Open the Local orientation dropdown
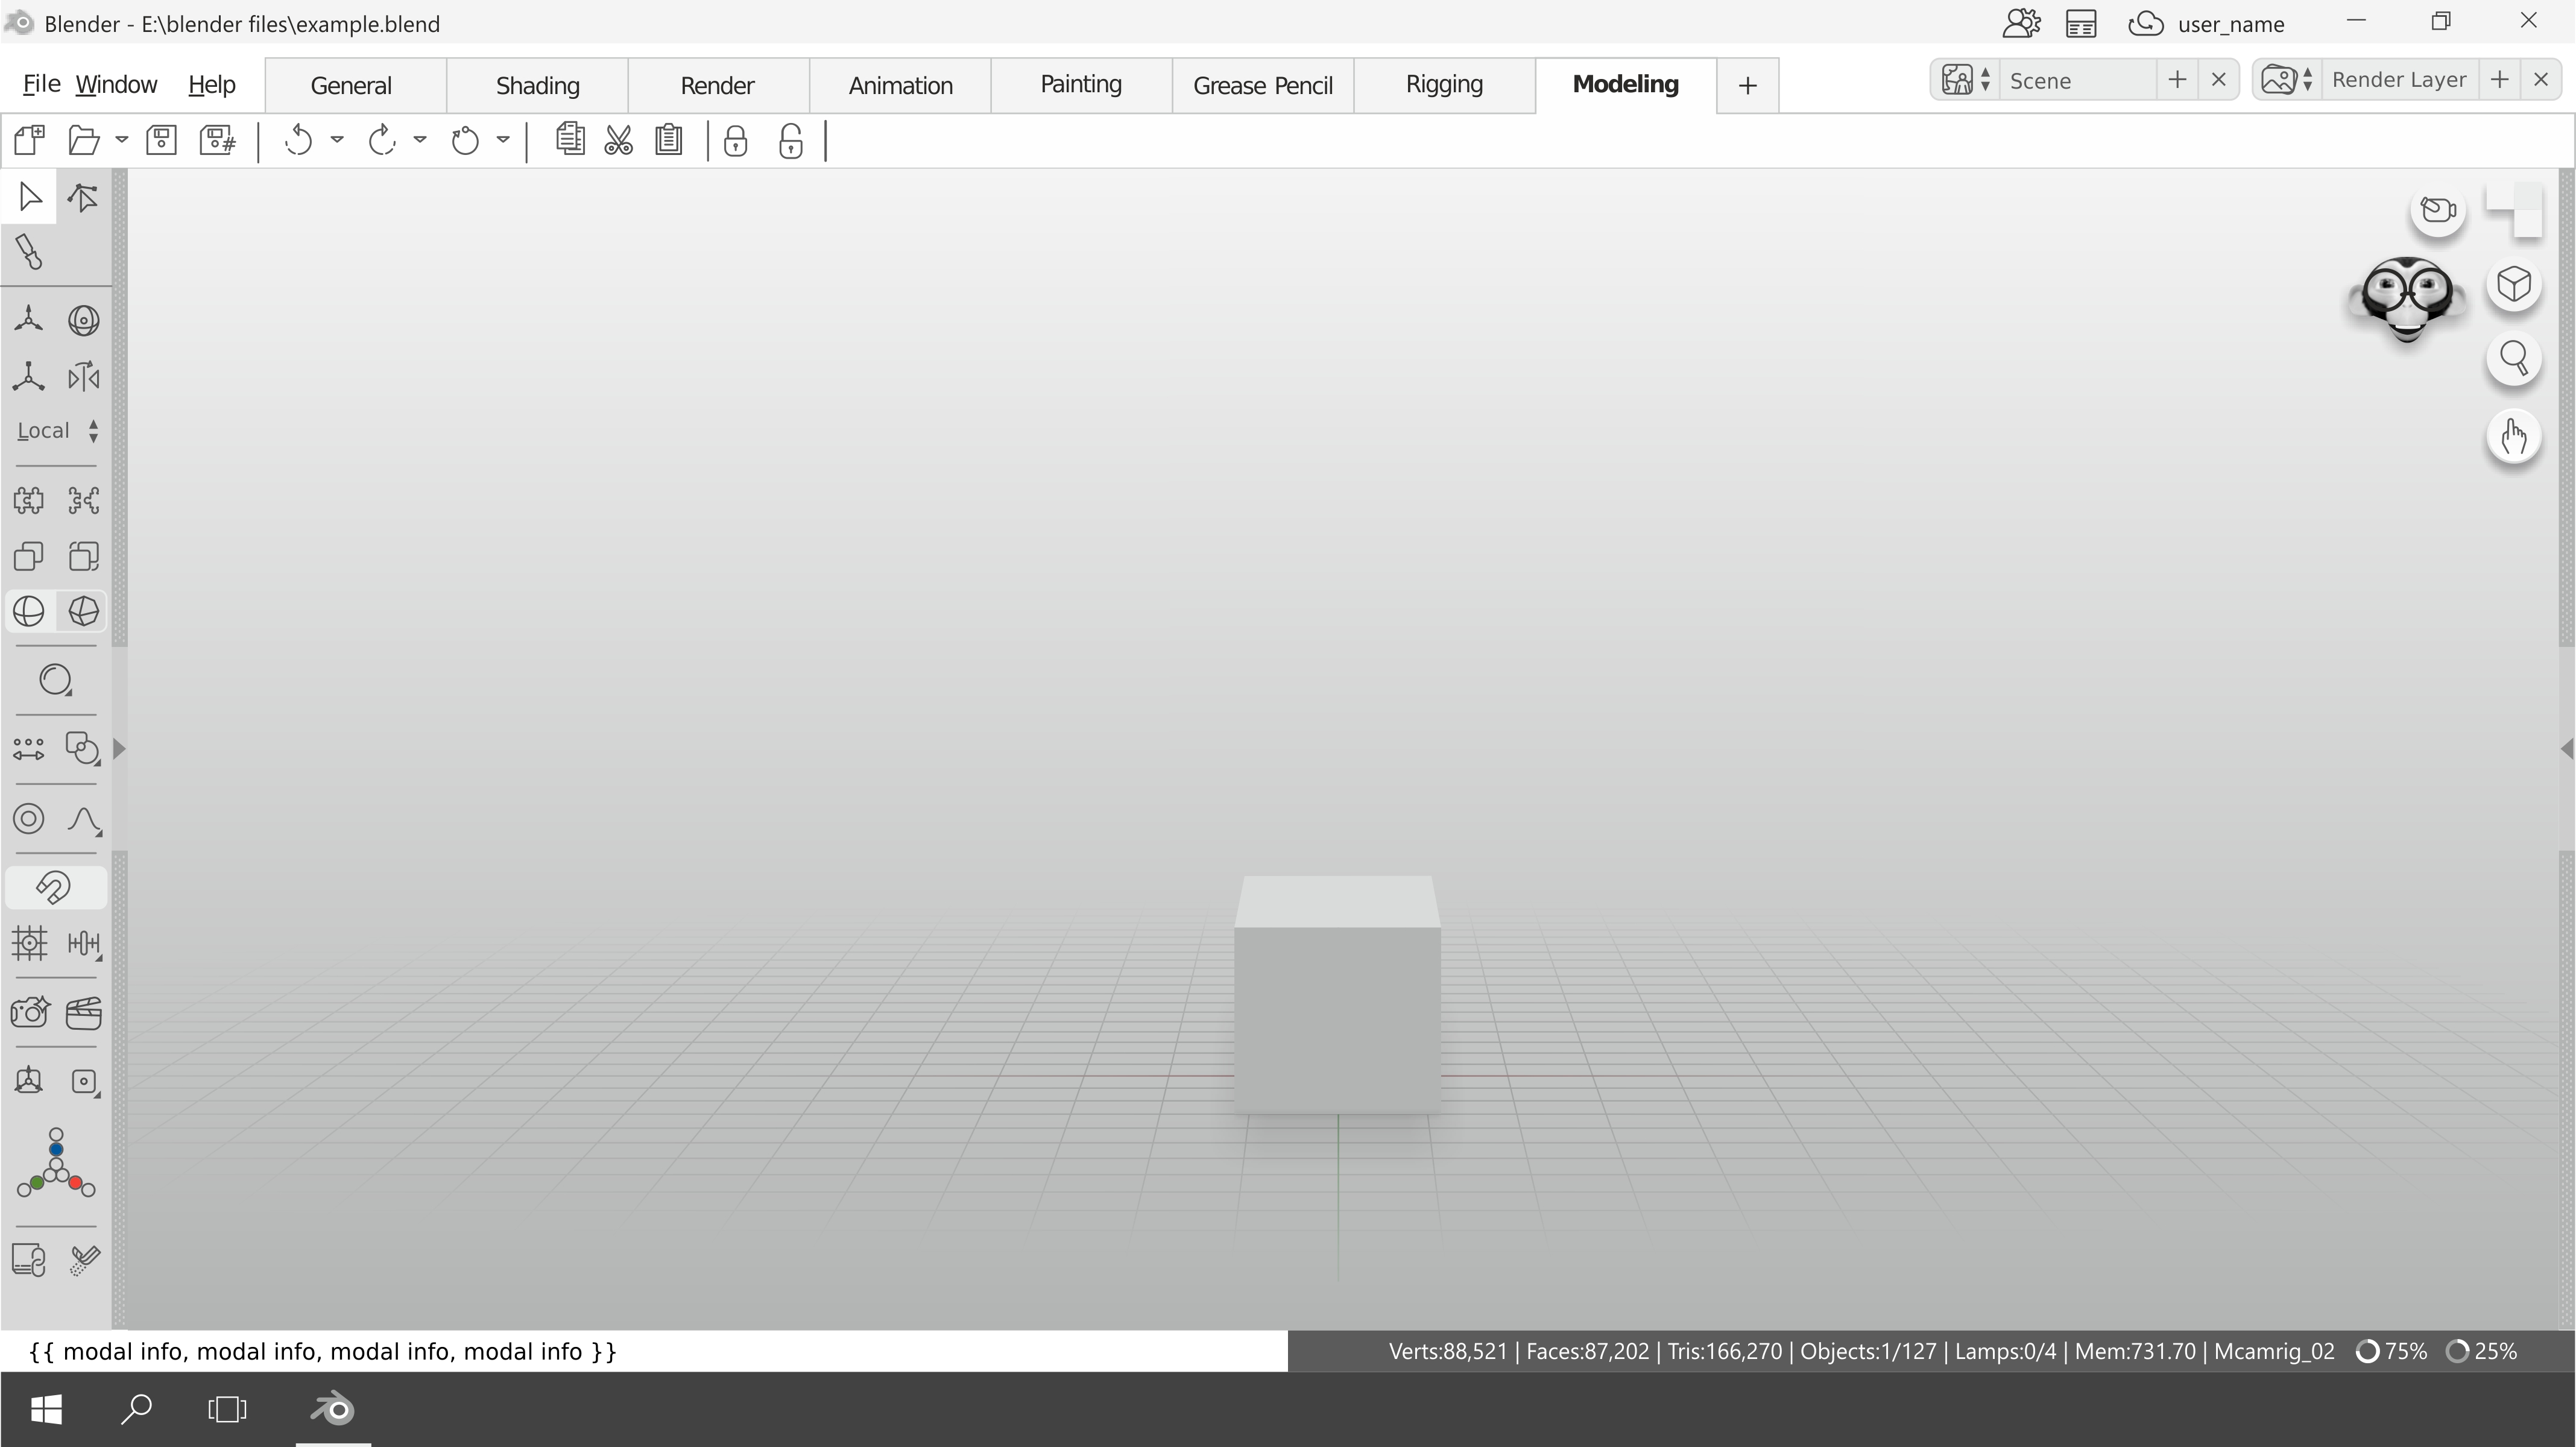This screenshot has width=2576, height=1447. (x=57, y=431)
